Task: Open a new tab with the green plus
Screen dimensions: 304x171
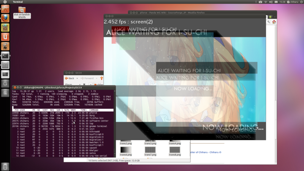Action: (270, 17)
